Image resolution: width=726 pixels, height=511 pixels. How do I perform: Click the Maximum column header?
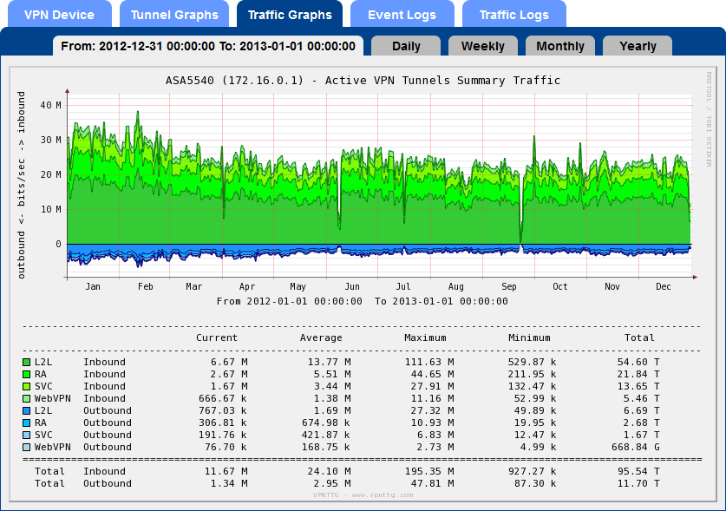(425, 337)
